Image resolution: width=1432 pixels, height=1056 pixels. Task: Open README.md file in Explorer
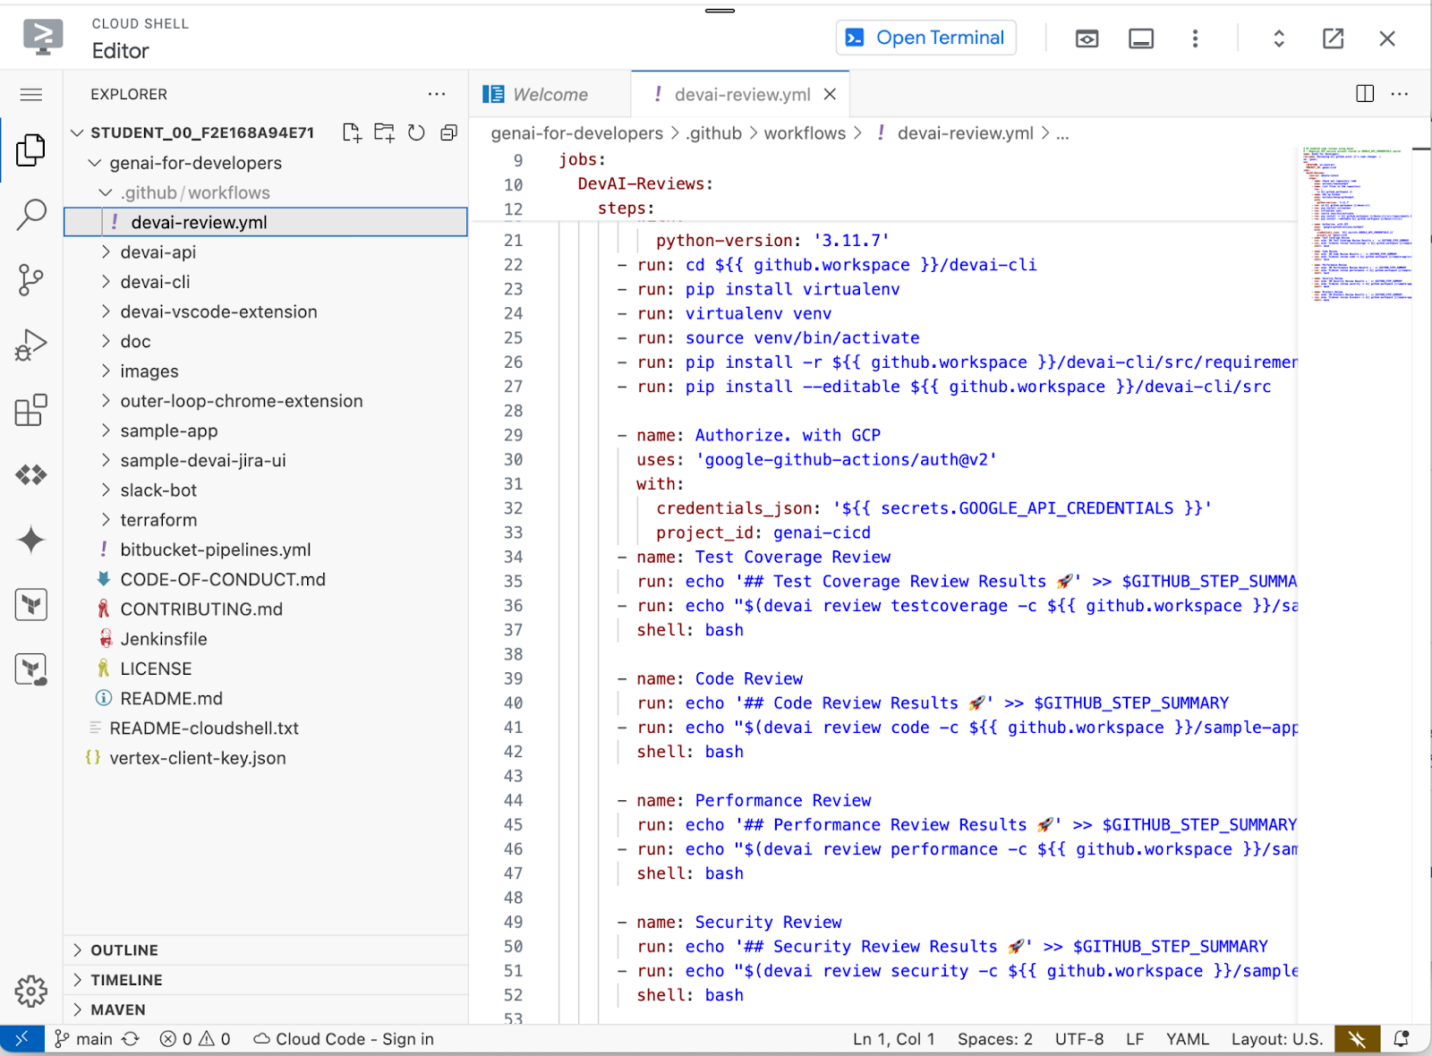click(171, 699)
